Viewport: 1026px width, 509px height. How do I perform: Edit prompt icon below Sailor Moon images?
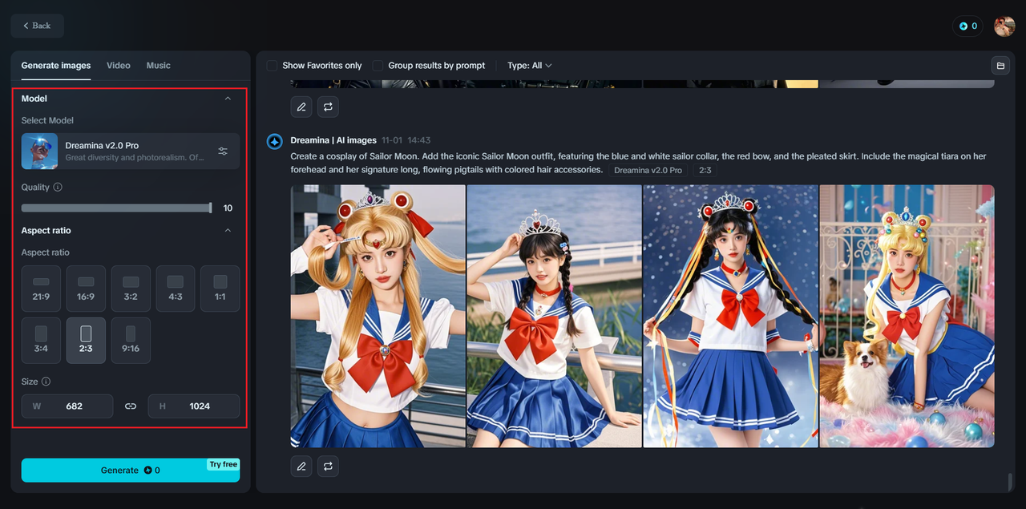301,466
